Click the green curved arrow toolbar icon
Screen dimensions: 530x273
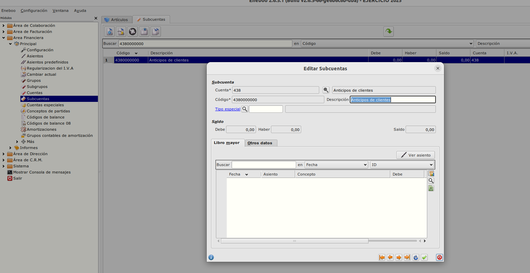coord(389,32)
